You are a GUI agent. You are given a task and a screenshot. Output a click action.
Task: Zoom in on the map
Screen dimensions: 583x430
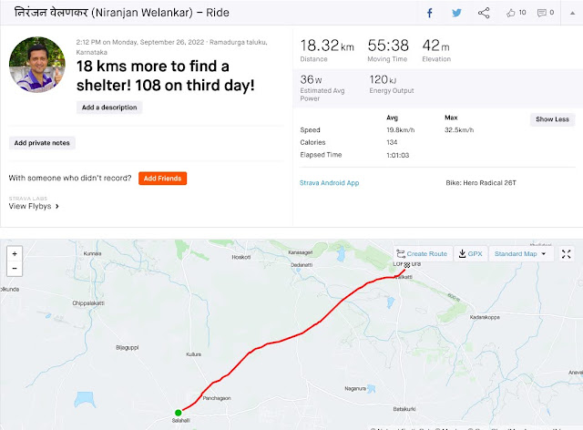(x=15, y=253)
